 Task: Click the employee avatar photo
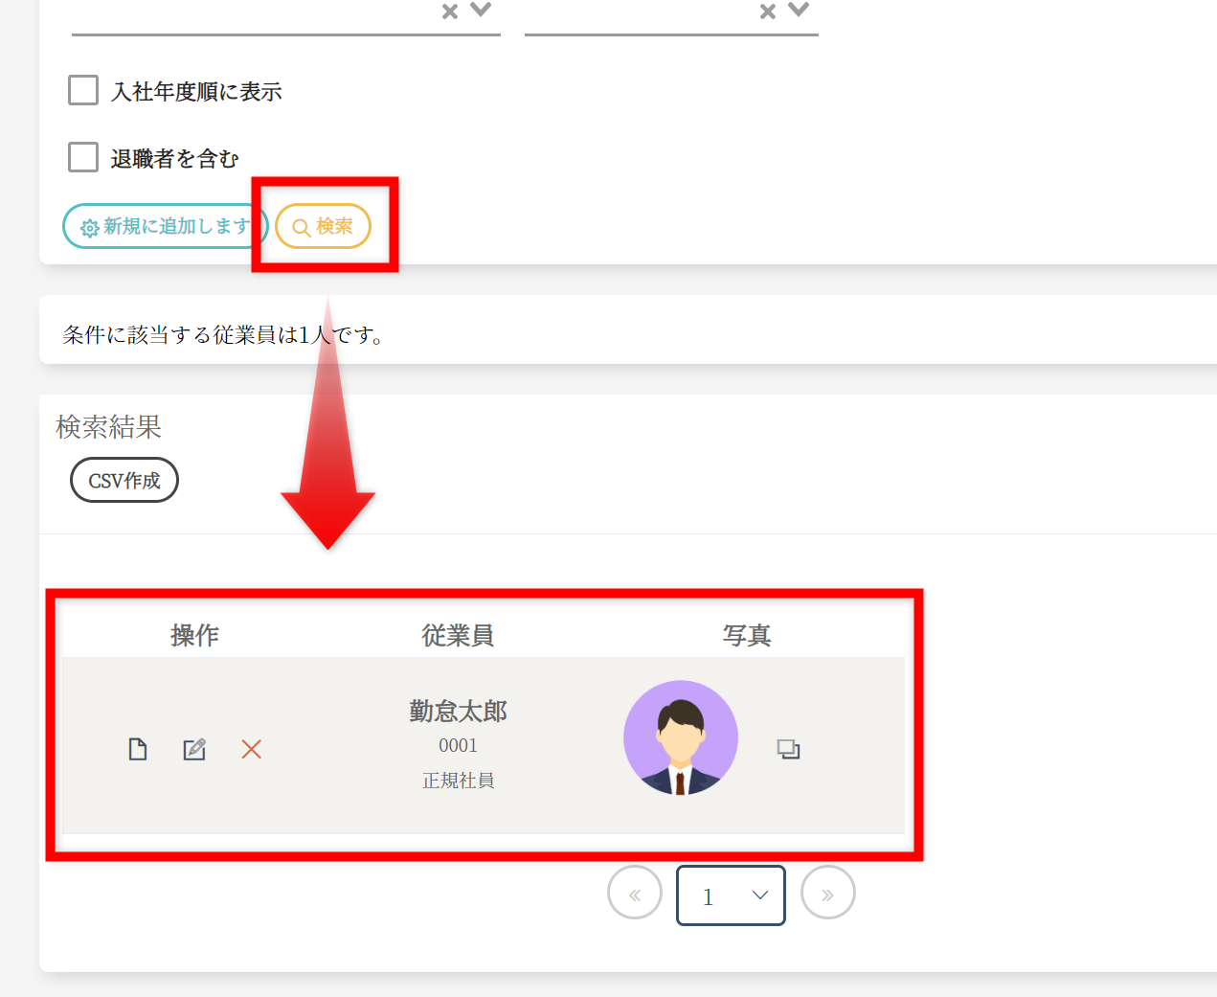(x=680, y=737)
